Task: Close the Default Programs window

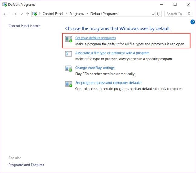Action: tap(189, 5)
